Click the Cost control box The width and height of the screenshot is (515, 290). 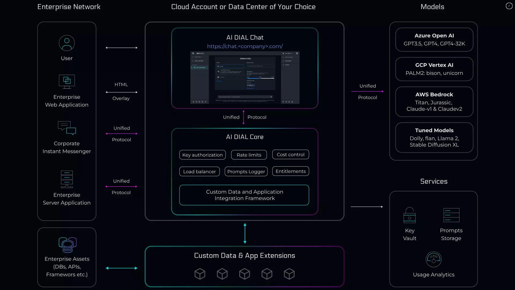[x=290, y=155]
